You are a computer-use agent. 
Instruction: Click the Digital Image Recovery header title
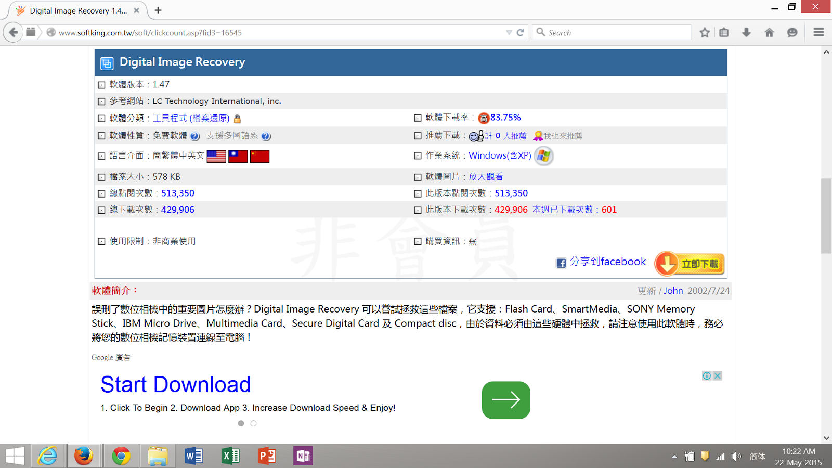click(x=183, y=62)
